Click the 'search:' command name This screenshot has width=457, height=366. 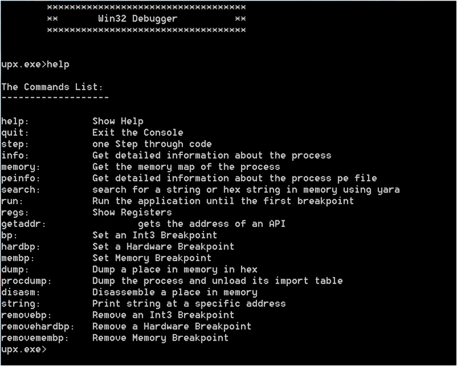pyautogui.click(x=20, y=190)
